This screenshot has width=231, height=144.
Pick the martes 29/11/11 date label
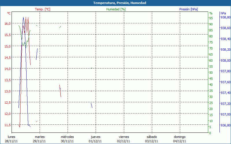(40, 139)
